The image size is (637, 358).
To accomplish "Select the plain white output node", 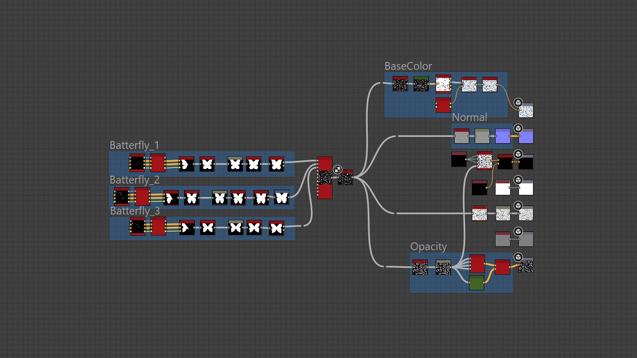I will pos(526,187).
